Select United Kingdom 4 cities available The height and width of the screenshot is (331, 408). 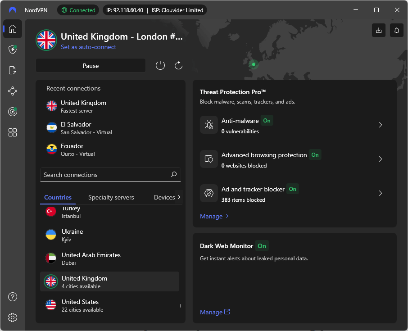(x=109, y=282)
